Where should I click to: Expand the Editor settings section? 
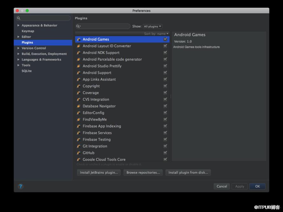point(18,37)
